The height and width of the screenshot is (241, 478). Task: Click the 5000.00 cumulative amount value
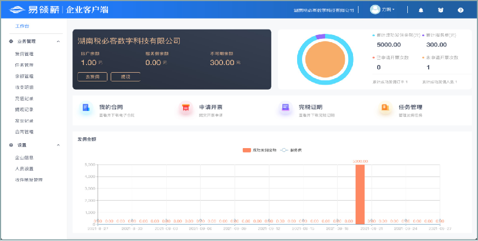(x=389, y=45)
